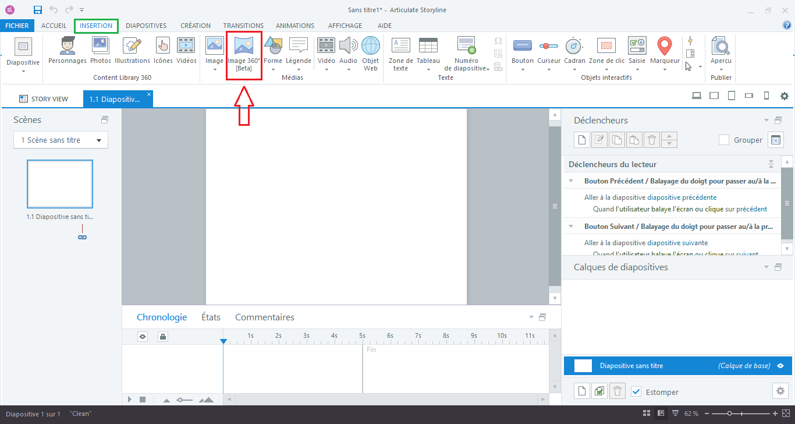Image resolution: width=795 pixels, height=424 pixels.
Task: Open the Icônes library
Action: [x=163, y=50]
